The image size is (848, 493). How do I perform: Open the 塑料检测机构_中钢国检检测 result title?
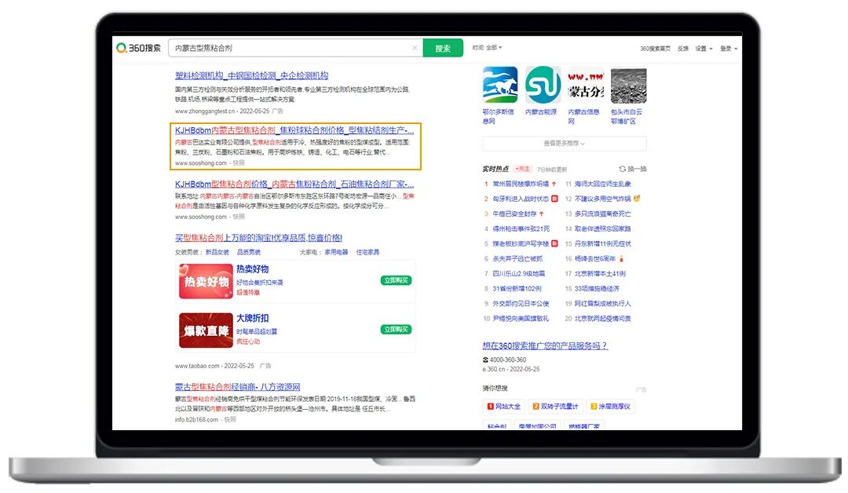click(251, 75)
